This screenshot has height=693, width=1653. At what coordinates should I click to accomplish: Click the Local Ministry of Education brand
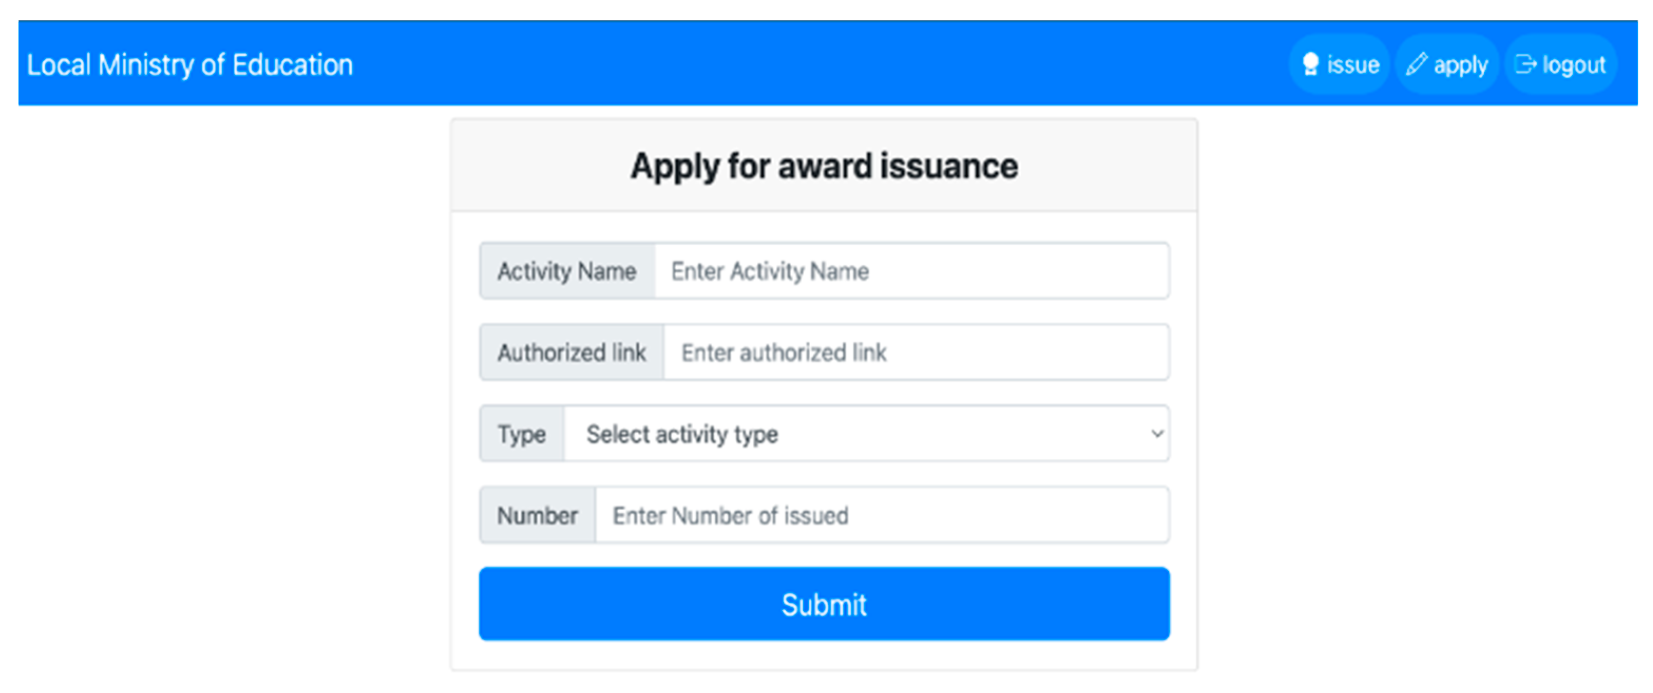tap(190, 65)
